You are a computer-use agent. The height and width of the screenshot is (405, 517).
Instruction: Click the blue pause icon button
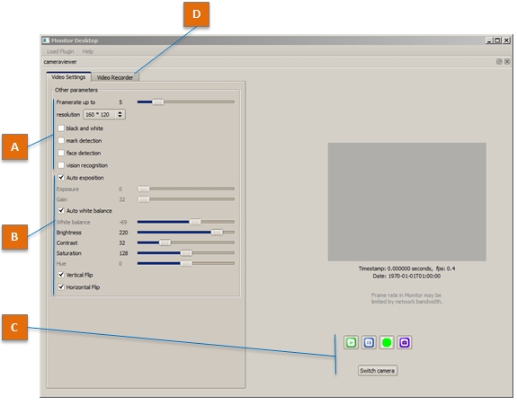(x=369, y=342)
